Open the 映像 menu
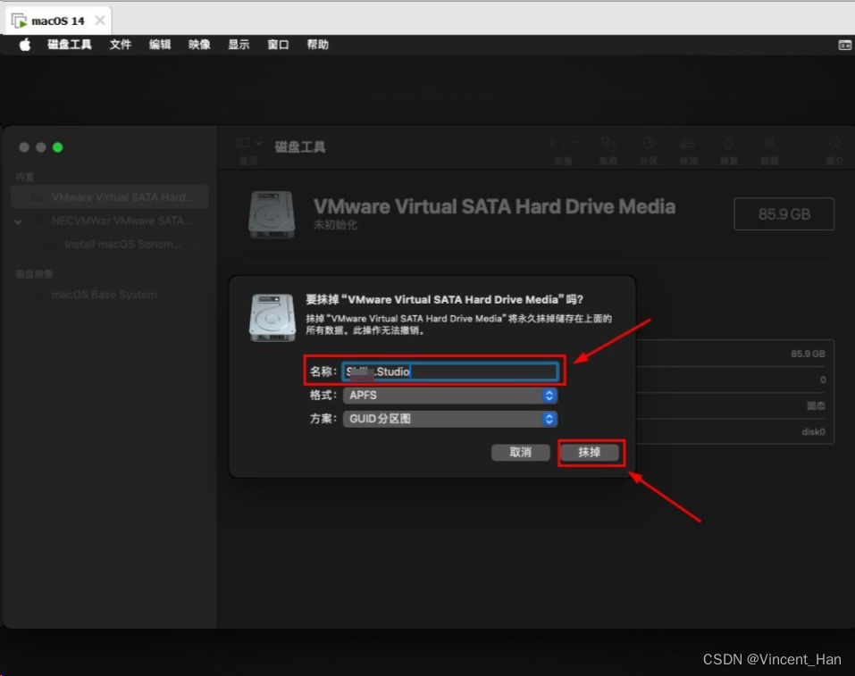The height and width of the screenshot is (676, 855). (199, 45)
